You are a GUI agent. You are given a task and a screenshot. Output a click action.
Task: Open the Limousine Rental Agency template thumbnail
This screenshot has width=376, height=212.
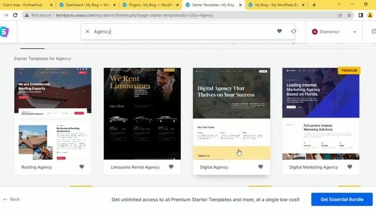tap(142, 114)
